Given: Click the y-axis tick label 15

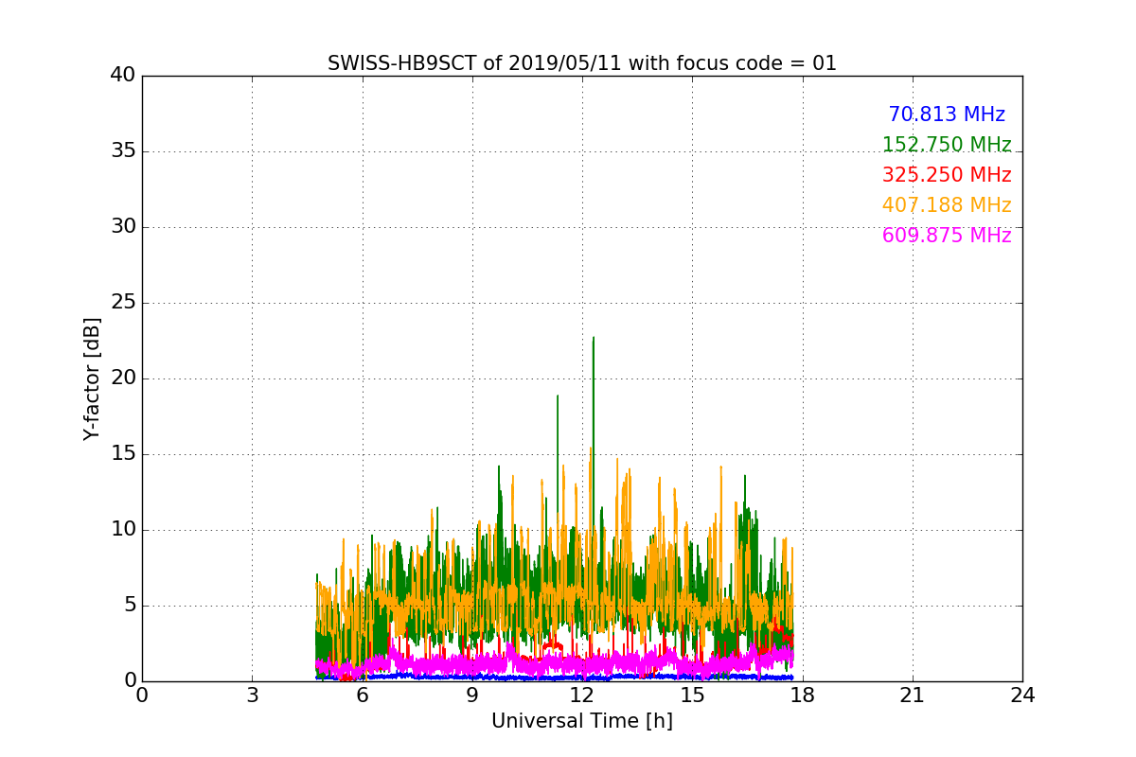Looking at the screenshot, I should [x=123, y=454].
